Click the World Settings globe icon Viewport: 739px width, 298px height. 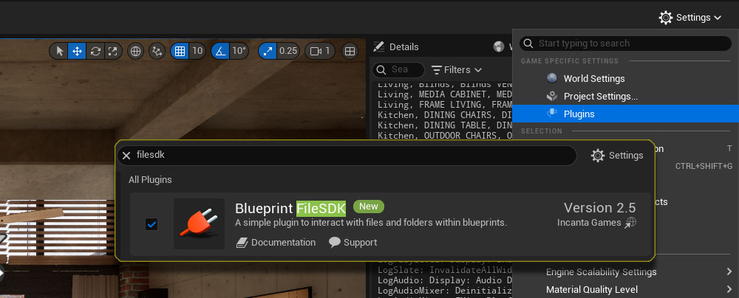[x=551, y=78]
